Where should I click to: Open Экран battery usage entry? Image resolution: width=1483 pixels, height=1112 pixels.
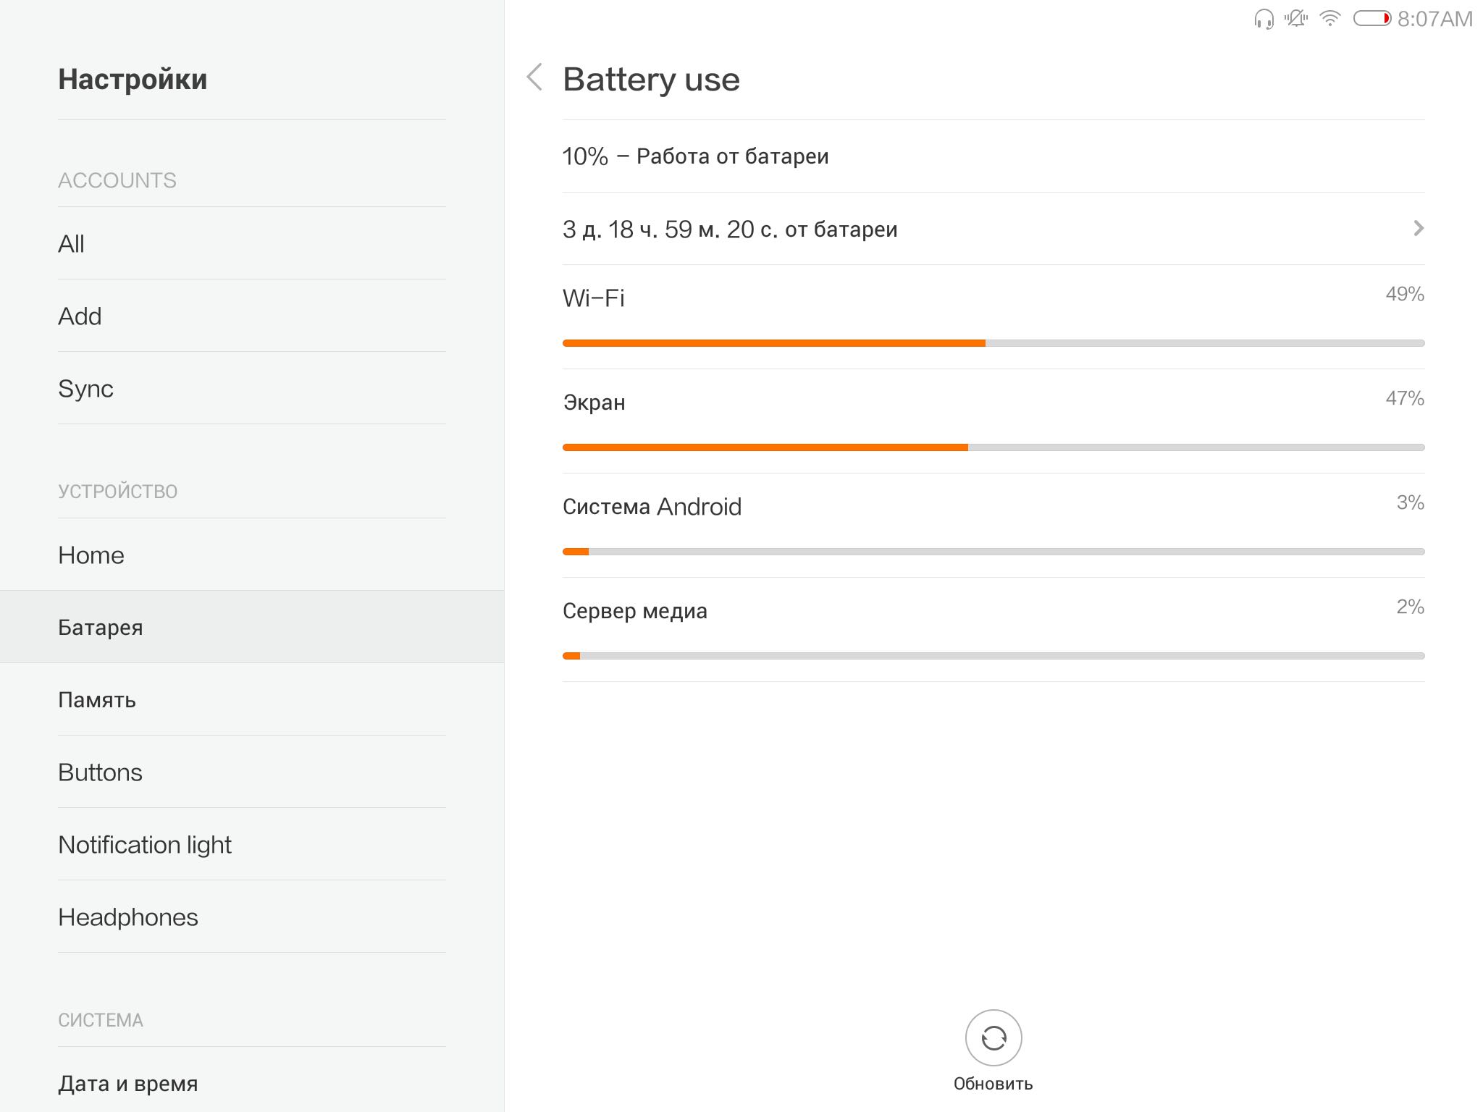[993, 421]
